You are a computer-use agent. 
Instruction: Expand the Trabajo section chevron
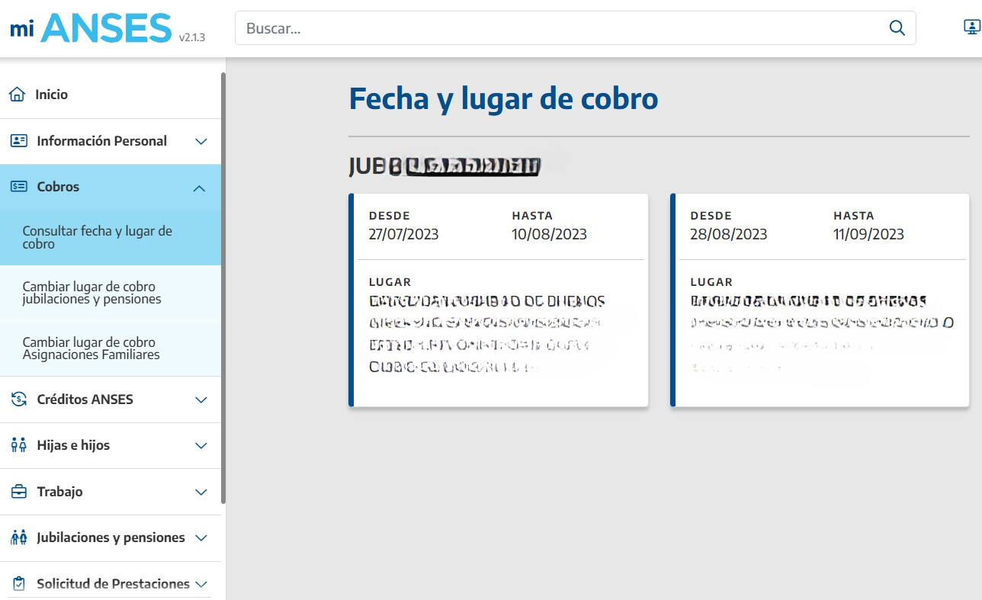pos(201,493)
